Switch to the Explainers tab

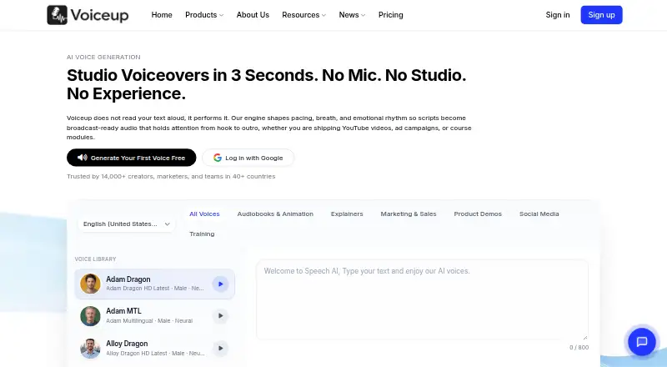pos(347,214)
